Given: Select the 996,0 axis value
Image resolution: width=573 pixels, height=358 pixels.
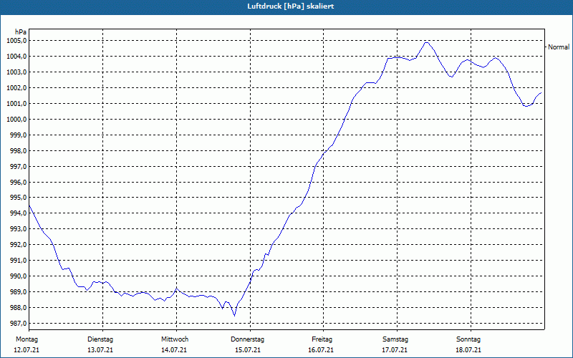Looking at the screenshot, I should point(18,182).
